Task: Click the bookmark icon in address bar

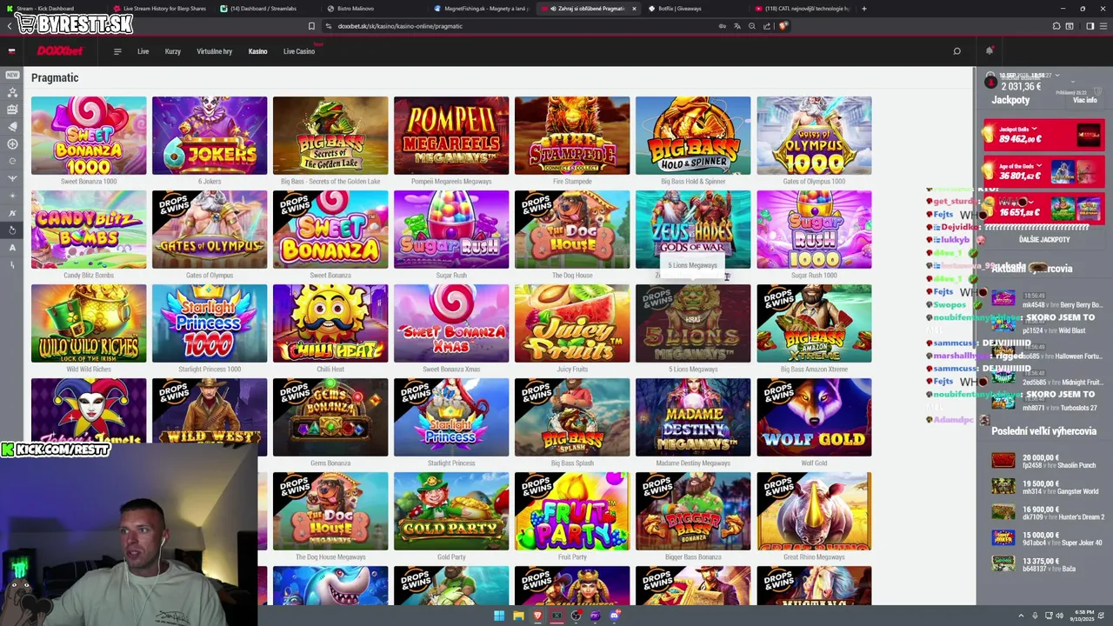Action: pyautogui.click(x=311, y=26)
